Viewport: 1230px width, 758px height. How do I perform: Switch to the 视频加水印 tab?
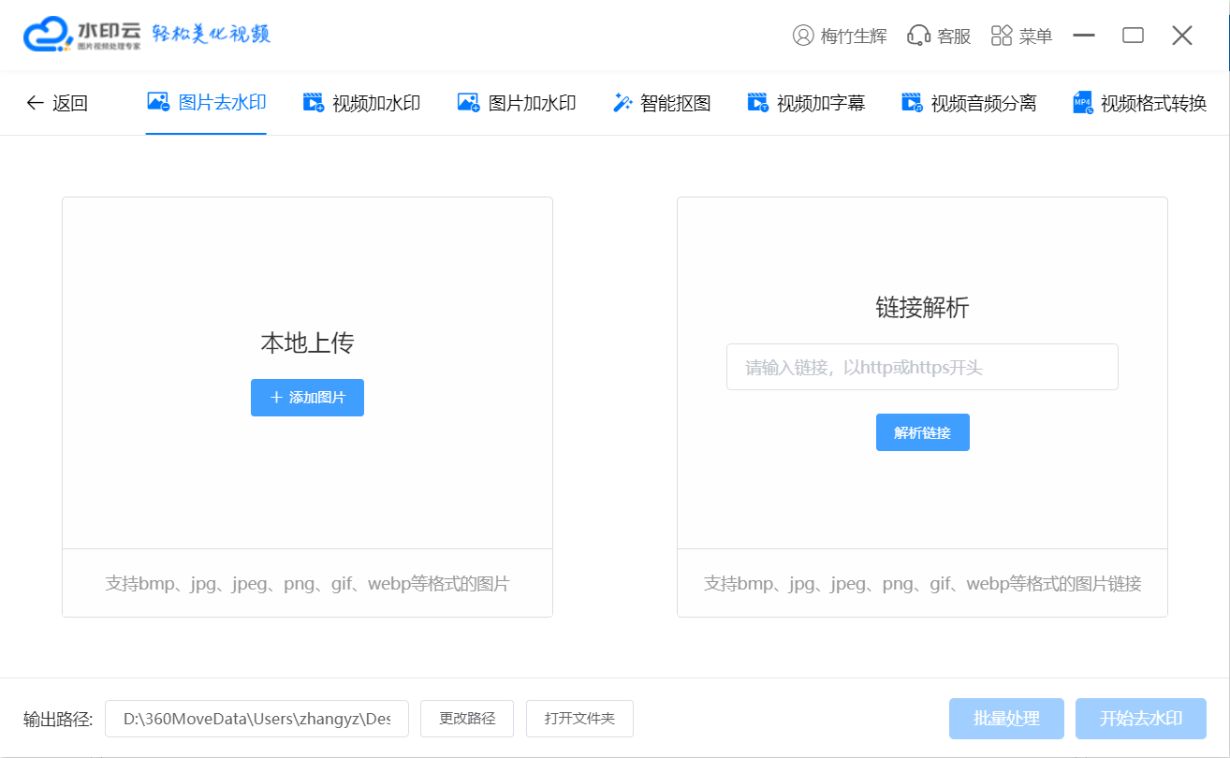click(361, 103)
